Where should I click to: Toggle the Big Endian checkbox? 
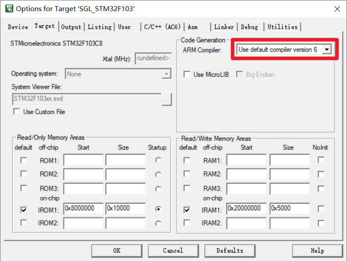(x=240, y=74)
